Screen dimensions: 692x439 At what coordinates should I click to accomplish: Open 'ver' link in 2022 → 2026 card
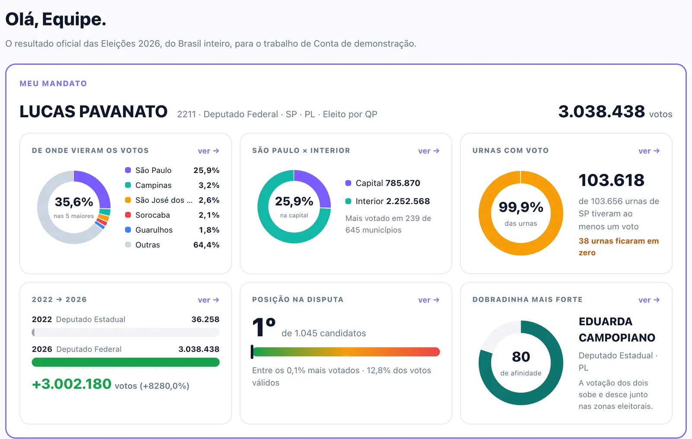pos(208,300)
